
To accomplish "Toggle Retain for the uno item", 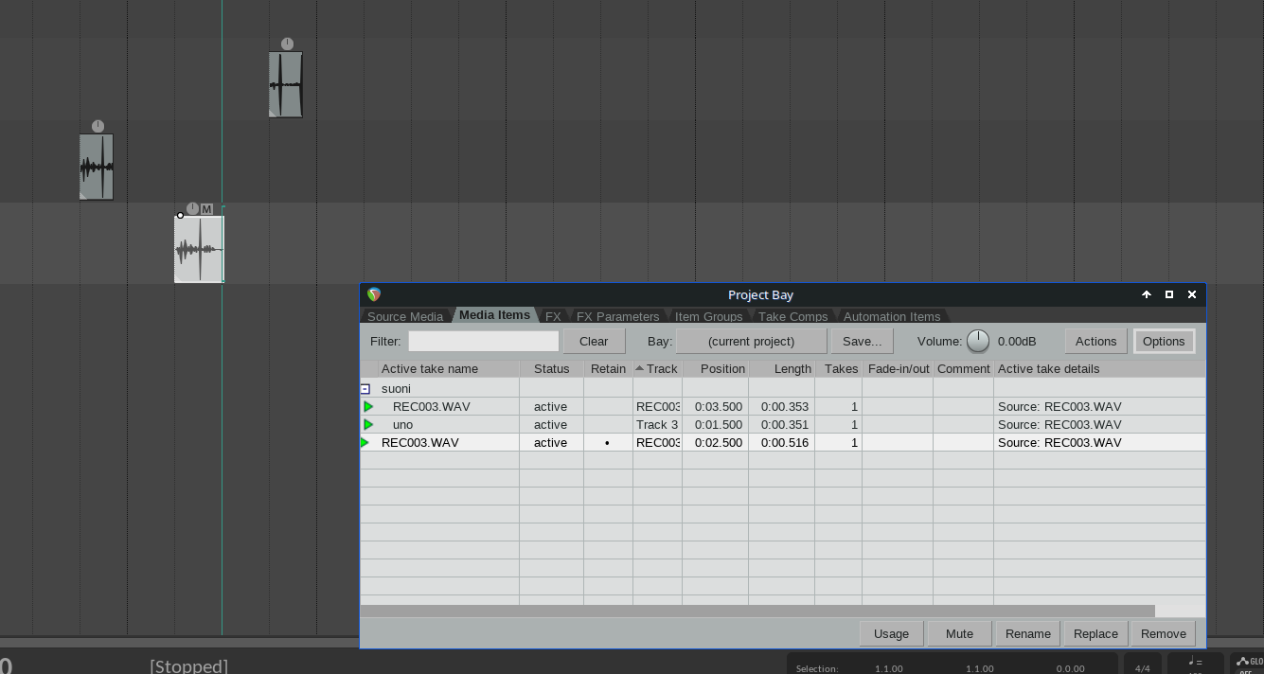I will click(608, 424).
